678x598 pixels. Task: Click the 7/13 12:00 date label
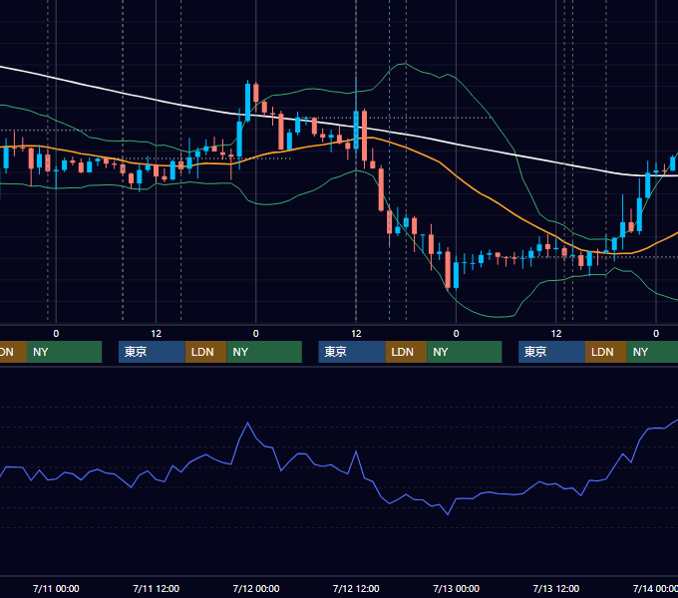coord(556,588)
